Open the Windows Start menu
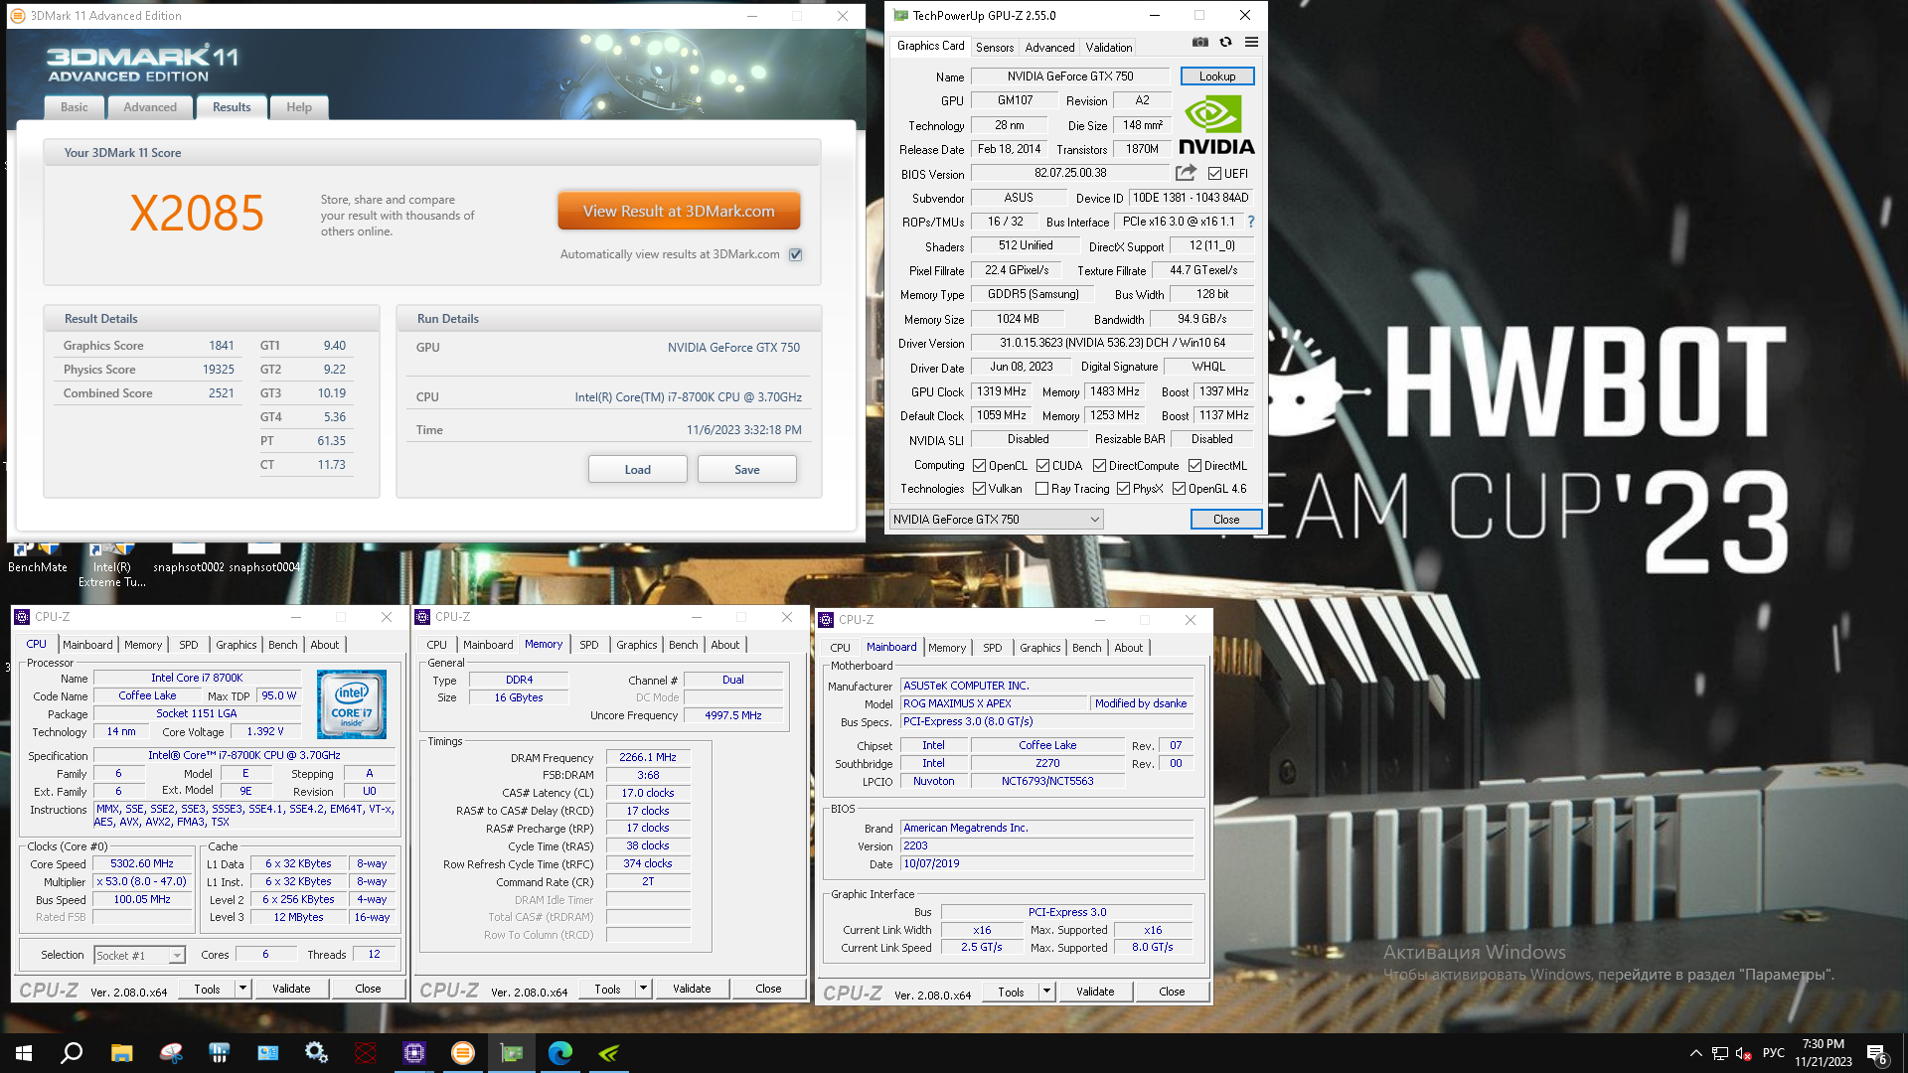Screen dimensions: 1908x1073 click(24, 1053)
